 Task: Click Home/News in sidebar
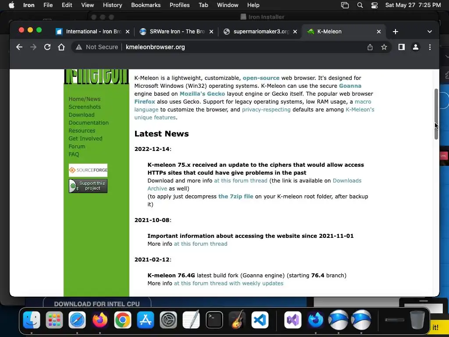coord(85,99)
